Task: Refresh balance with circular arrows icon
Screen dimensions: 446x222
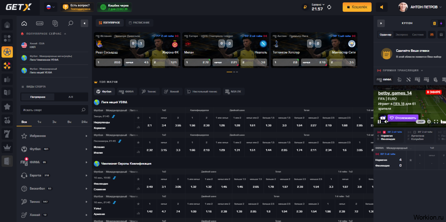Action: click(x=329, y=7)
